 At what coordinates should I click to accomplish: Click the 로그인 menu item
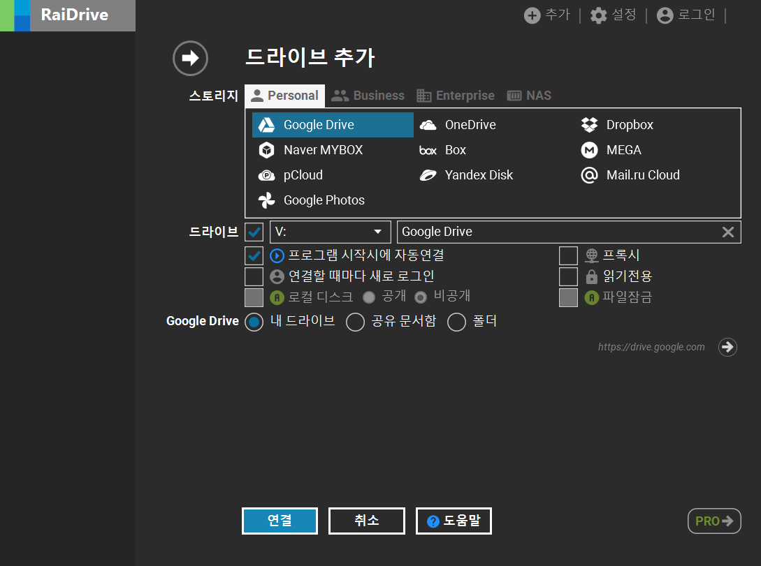697,15
